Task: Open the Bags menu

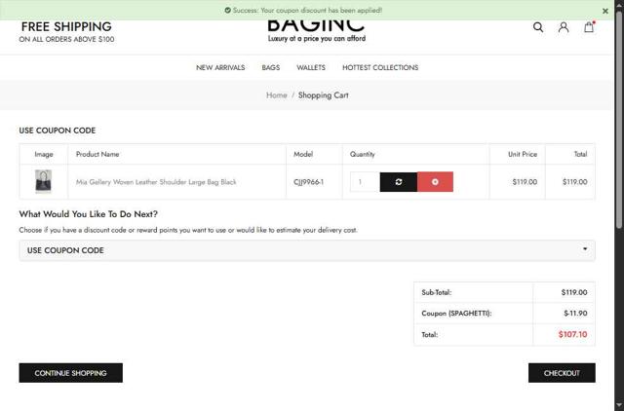Action: (271, 67)
